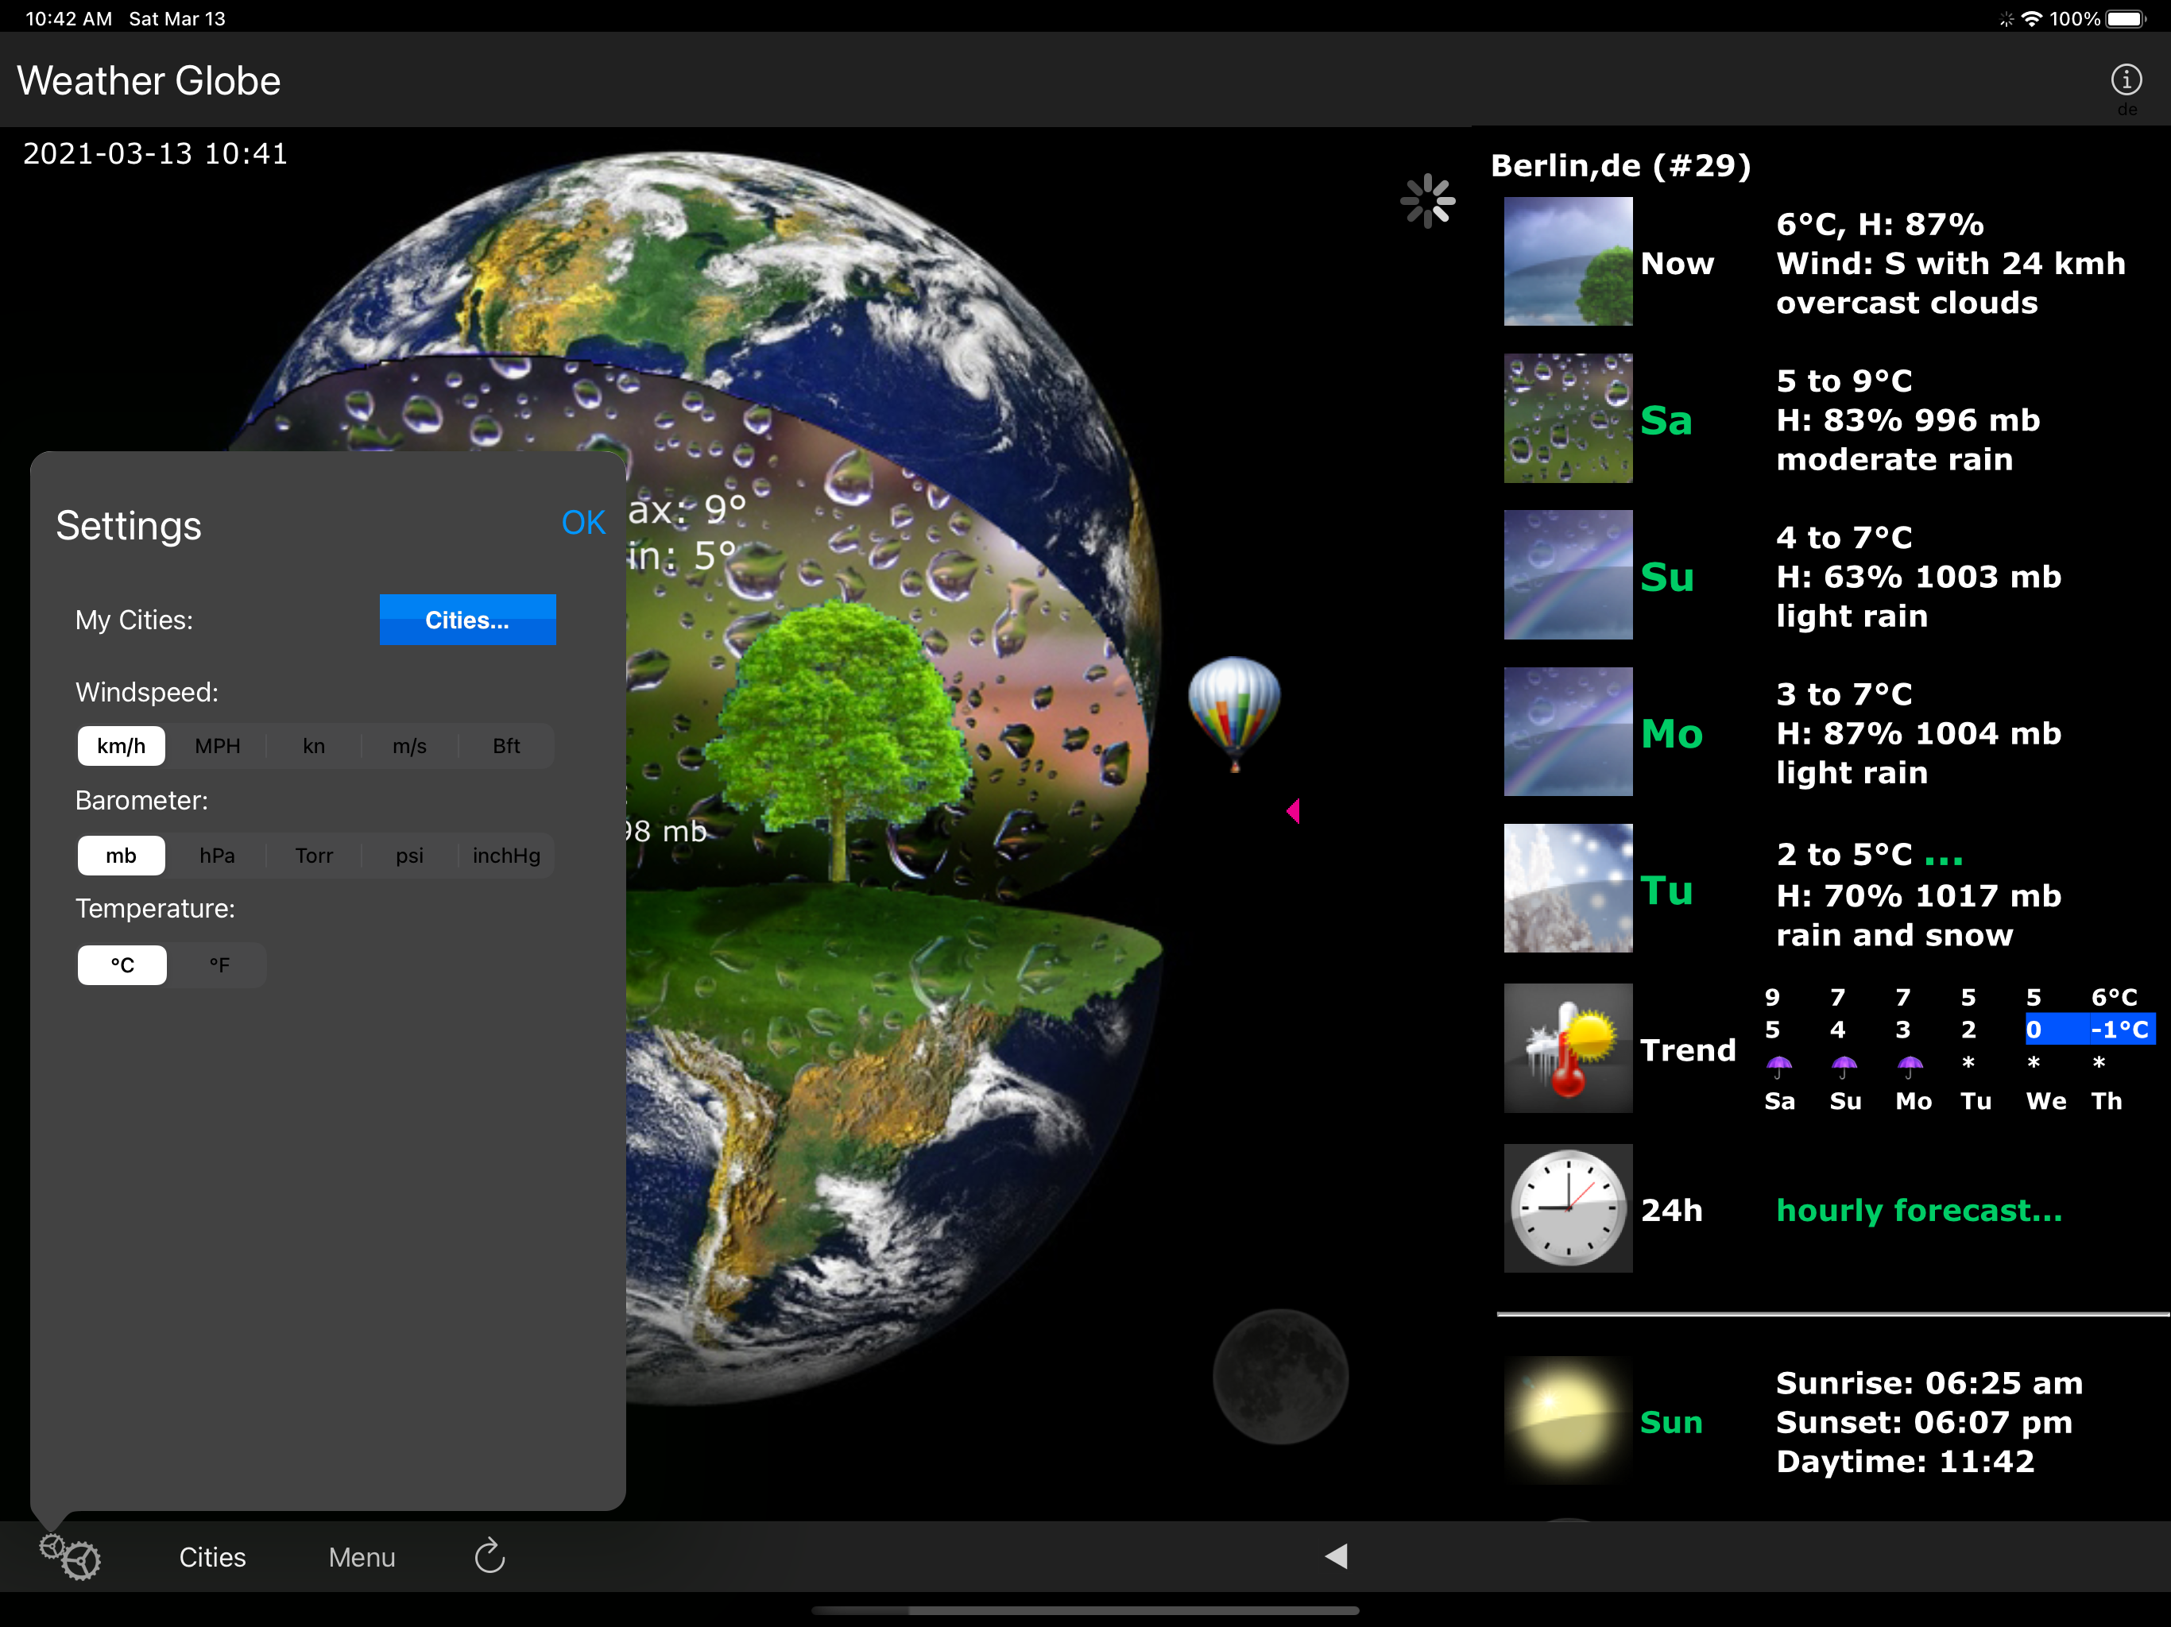The height and width of the screenshot is (1627, 2171).
Task: Open the hourly forecast link
Action: pyautogui.click(x=1918, y=1210)
